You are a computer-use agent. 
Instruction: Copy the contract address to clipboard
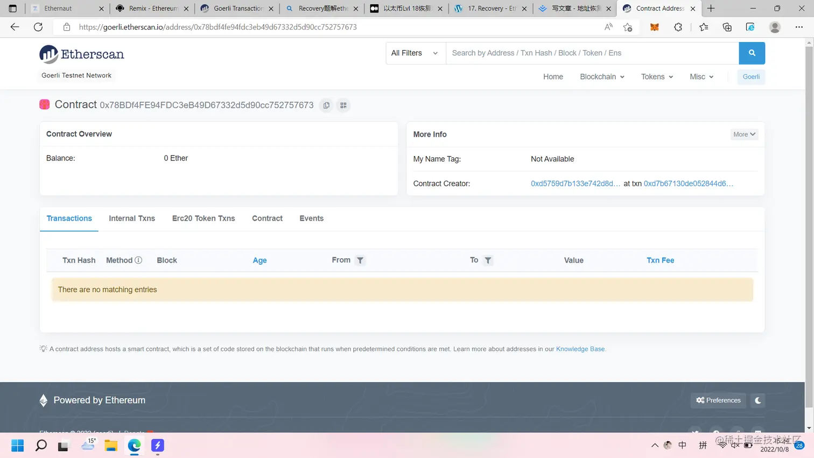(326, 105)
